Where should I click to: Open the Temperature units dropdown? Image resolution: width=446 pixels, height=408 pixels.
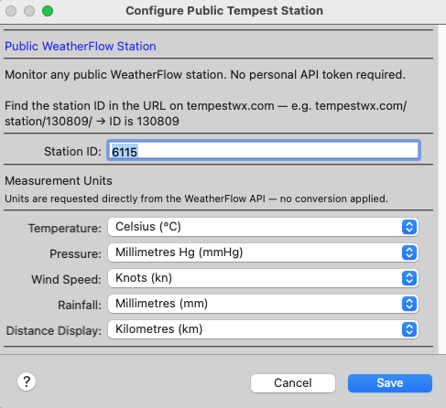(x=263, y=227)
